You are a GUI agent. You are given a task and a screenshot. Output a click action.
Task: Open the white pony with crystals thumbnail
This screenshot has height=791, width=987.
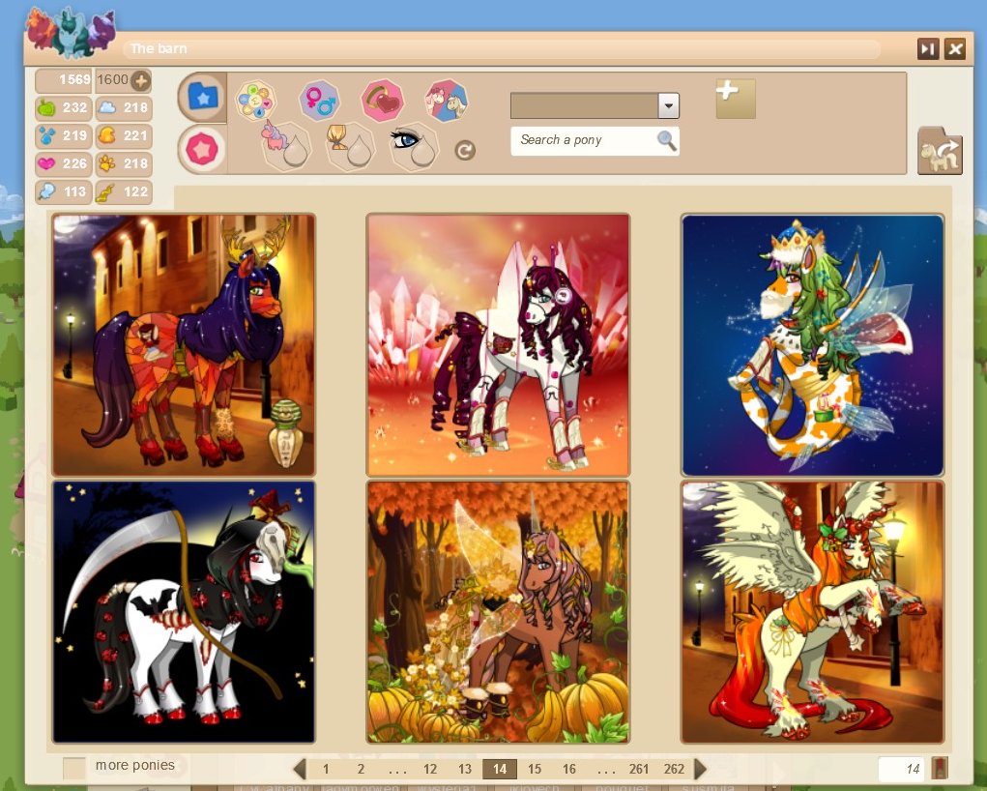coord(498,345)
